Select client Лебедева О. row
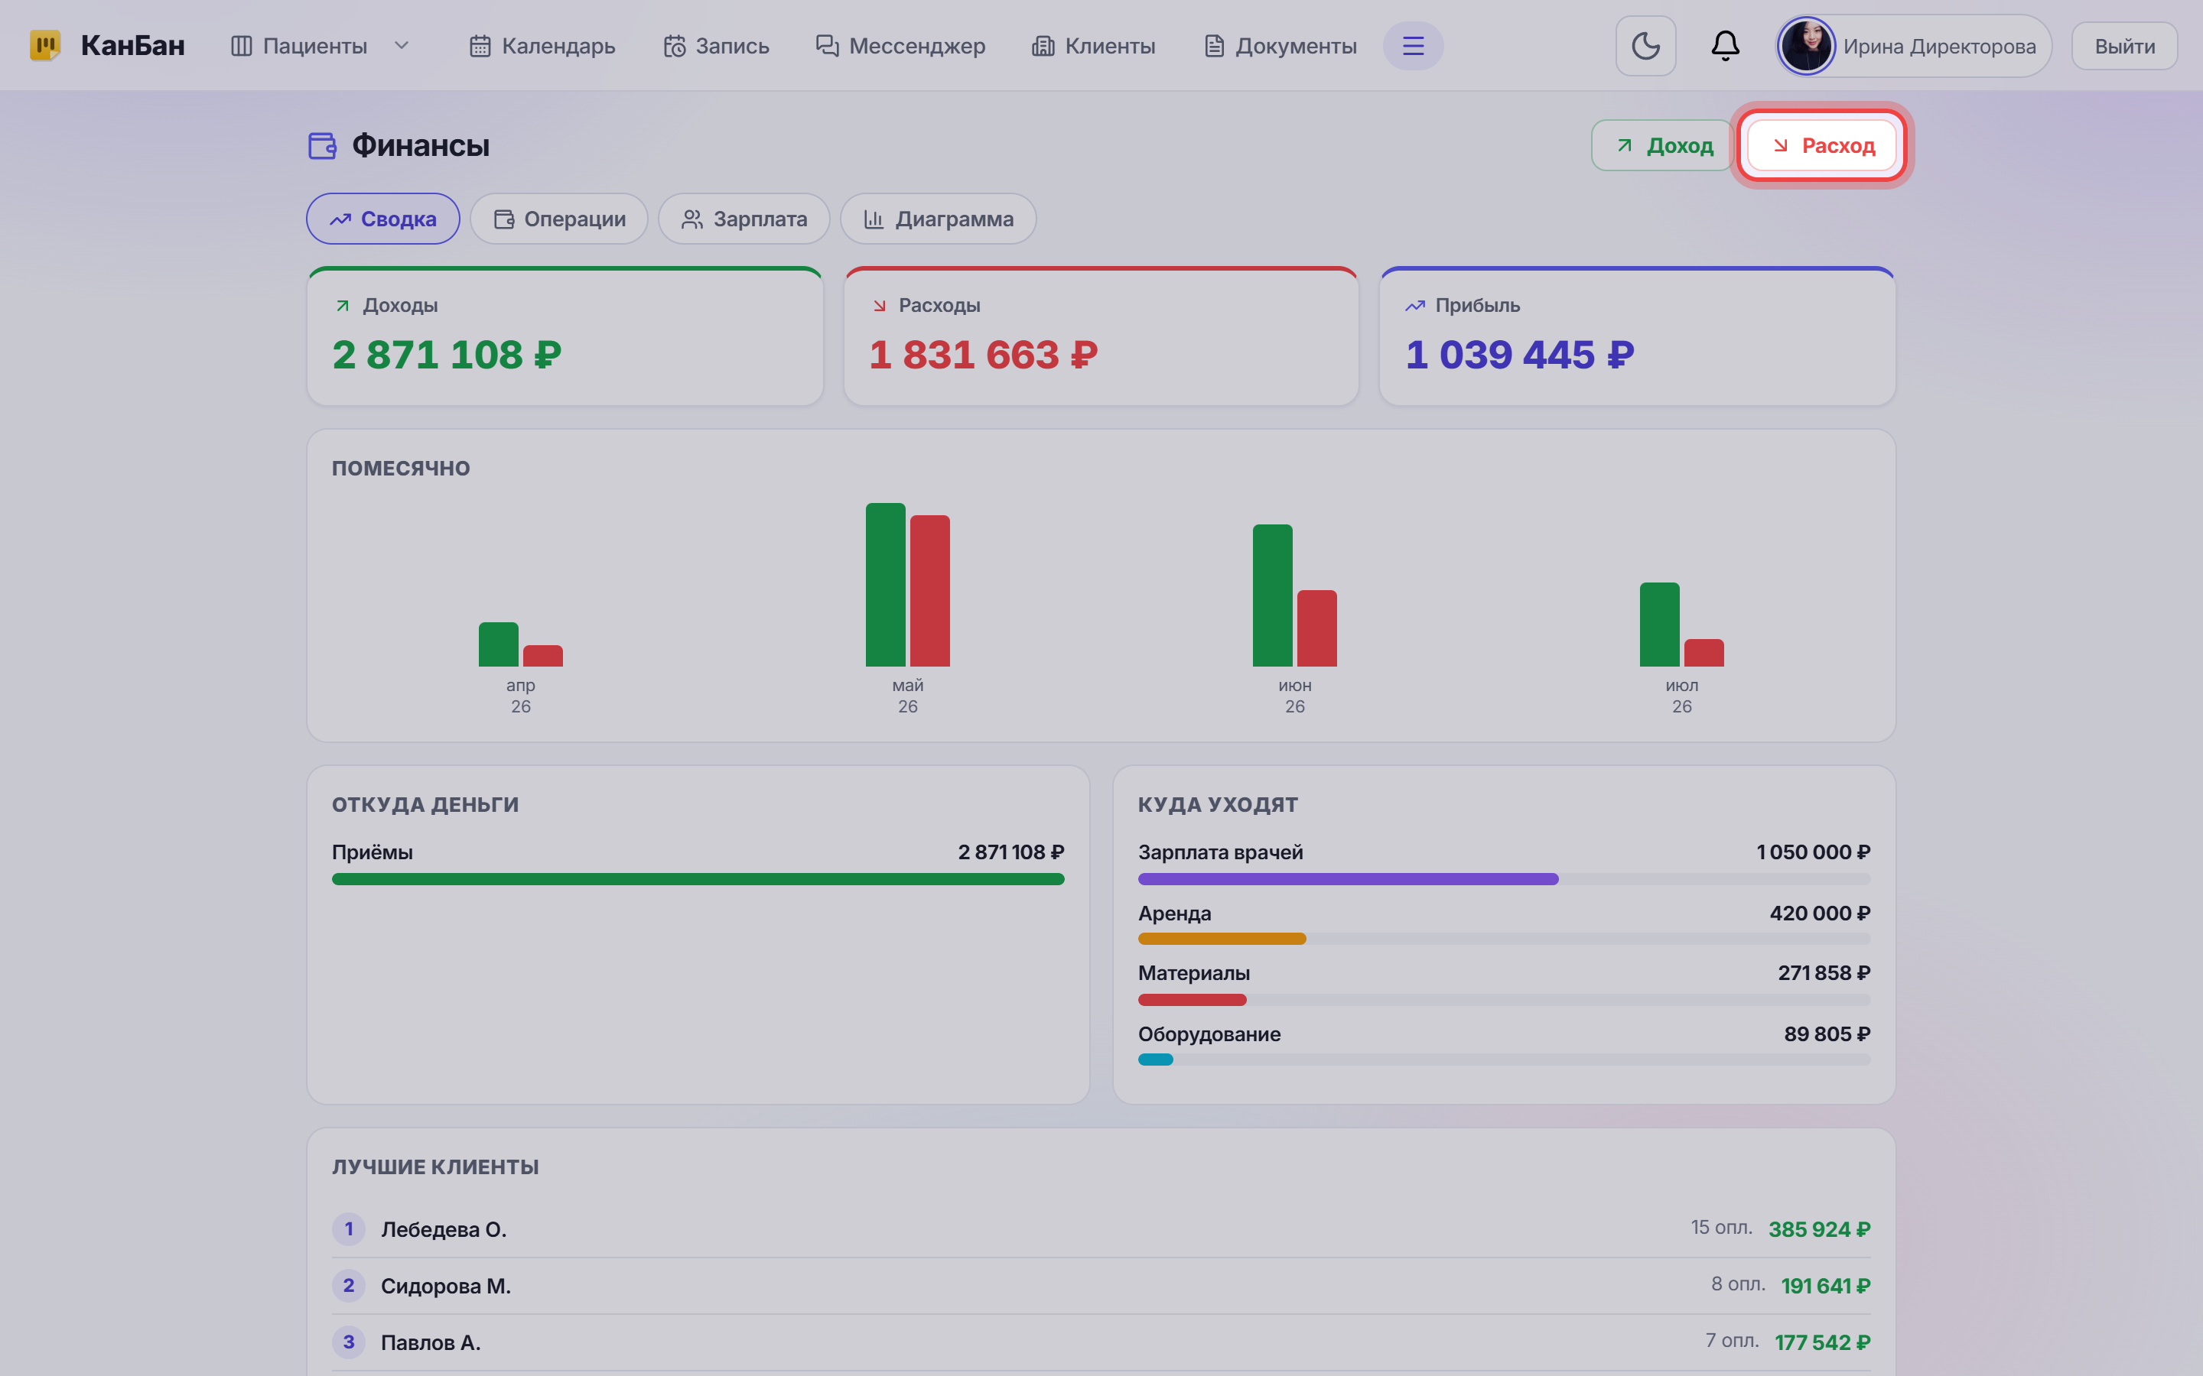2203x1376 pixels. coord(1101,1228)
